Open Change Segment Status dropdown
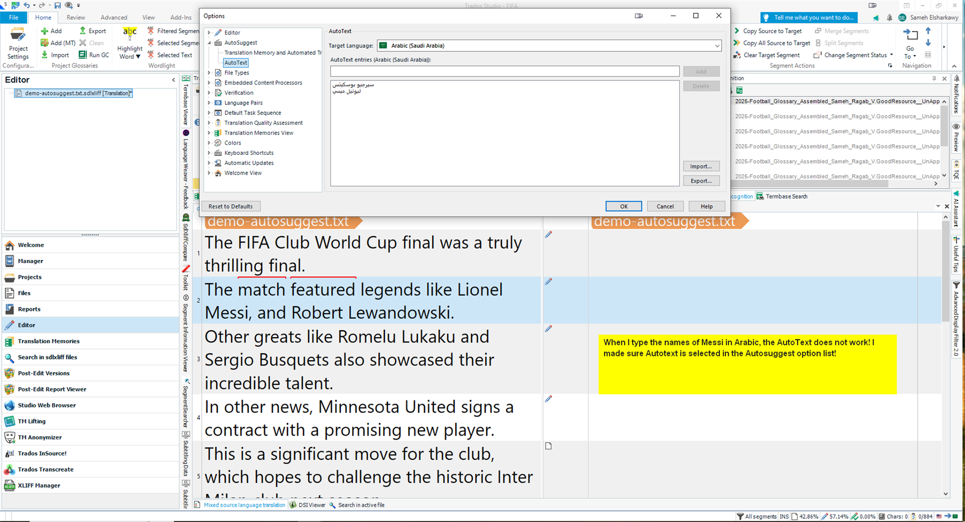Image resolution: width=965 pixels, height=522 pixels. (x=891, y=55)
